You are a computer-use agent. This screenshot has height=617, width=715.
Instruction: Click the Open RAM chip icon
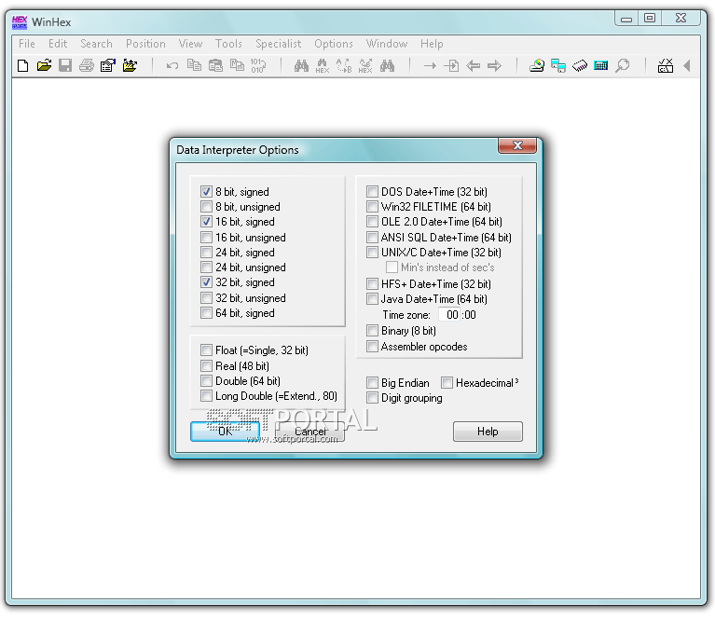580,66
